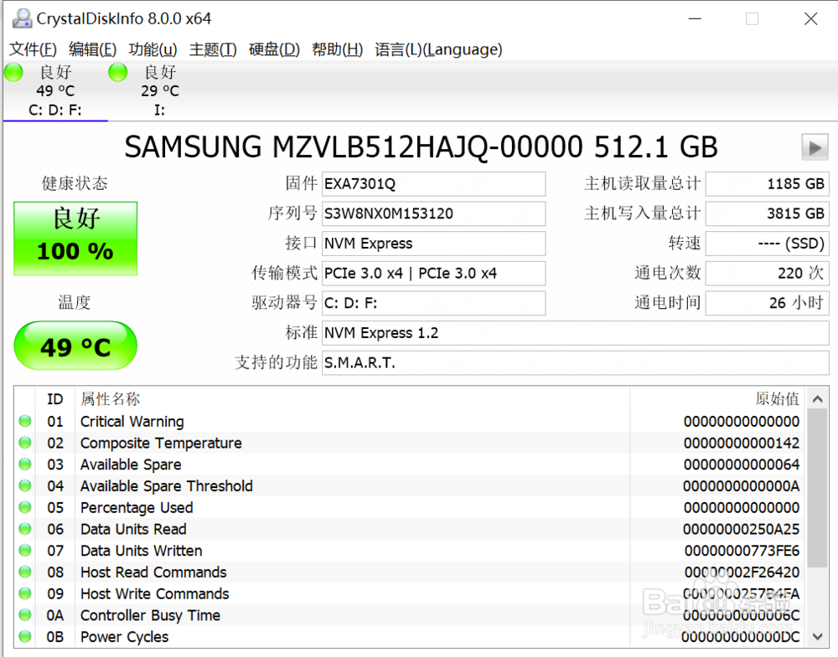Select the Data Units Read attribute name
This screenshot has width=838, height=657.
[x=133, y=530]
